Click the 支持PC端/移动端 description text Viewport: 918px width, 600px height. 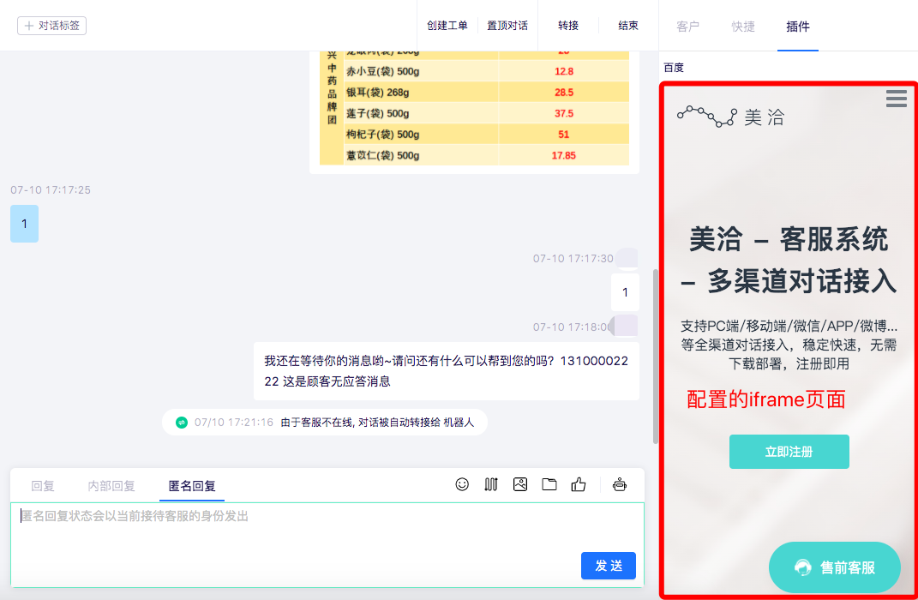pyautogui.click(x=789, y=345)
